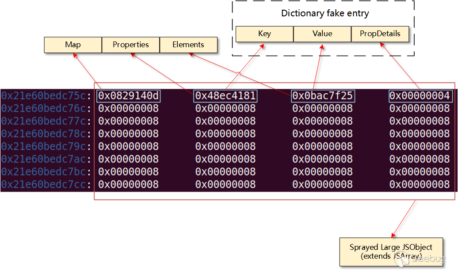This screenshot has height=271, width=458.
Task: Select highlighted hex value 0x0829140d
Action: tap(129, 96)
